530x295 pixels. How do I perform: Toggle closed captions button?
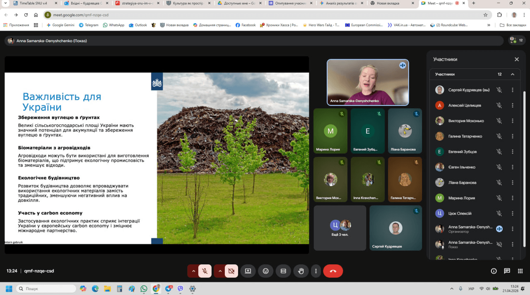coord(283,271)
